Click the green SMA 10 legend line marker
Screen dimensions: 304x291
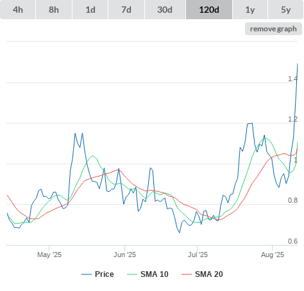pos(132,274)
